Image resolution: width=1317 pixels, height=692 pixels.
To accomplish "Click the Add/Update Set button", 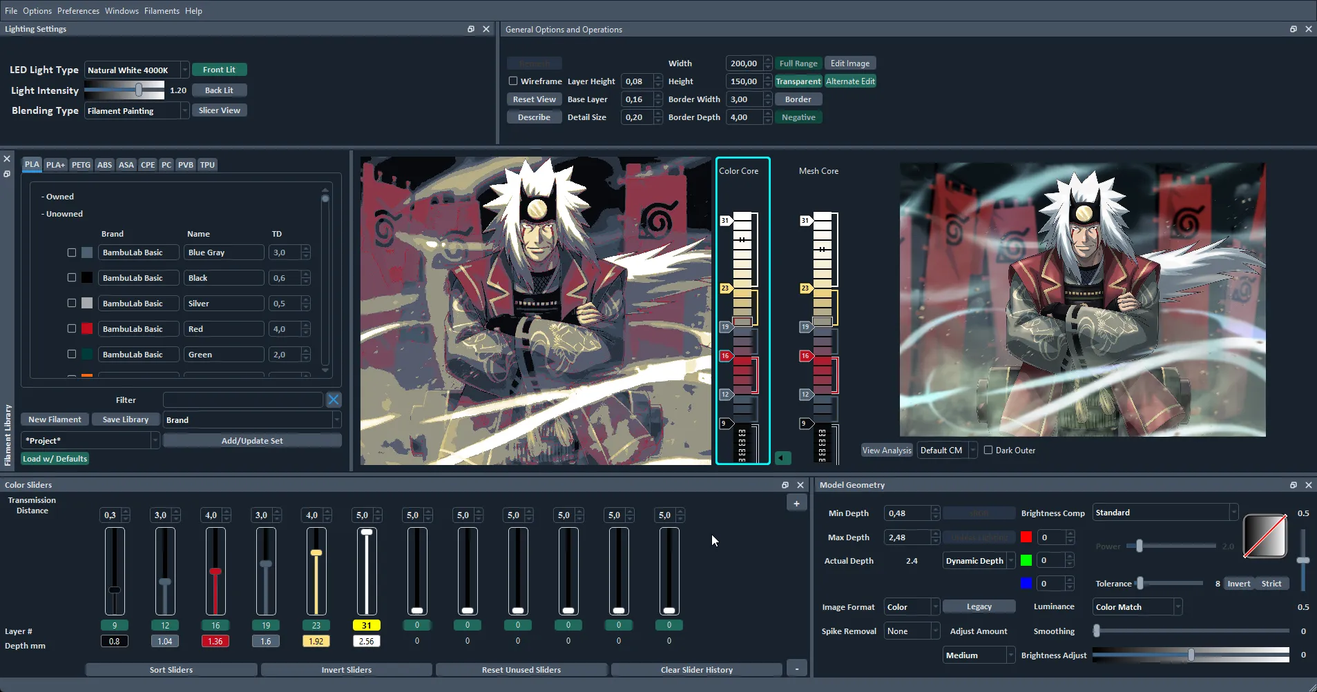I will 252,441.
